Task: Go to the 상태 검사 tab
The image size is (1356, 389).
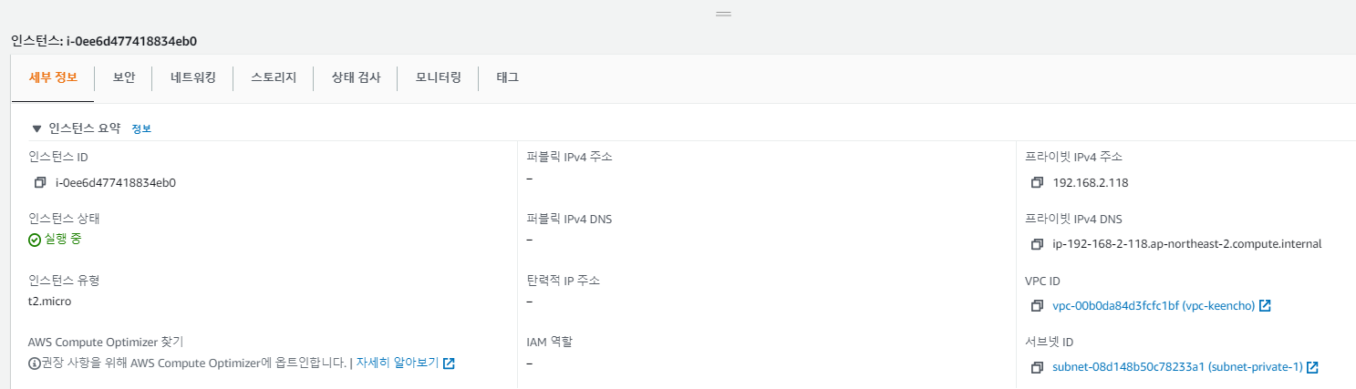Action: (356, 77)
